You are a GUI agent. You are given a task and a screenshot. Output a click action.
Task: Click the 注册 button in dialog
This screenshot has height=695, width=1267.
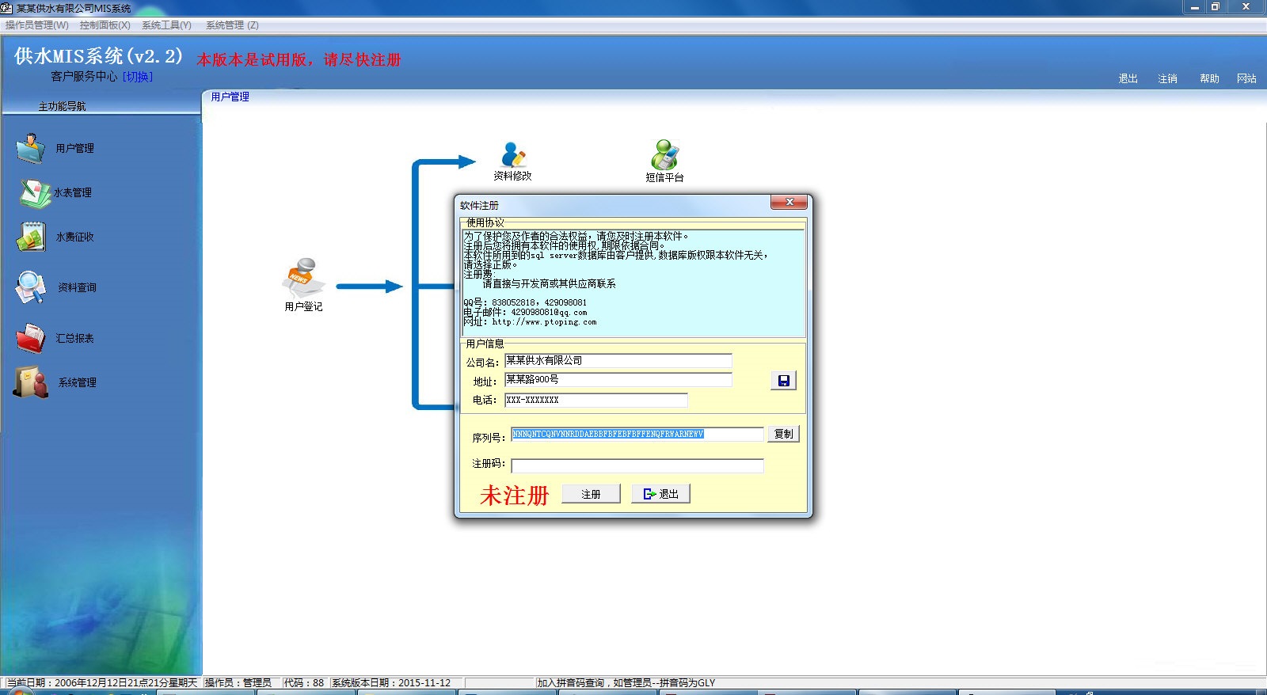591,494
